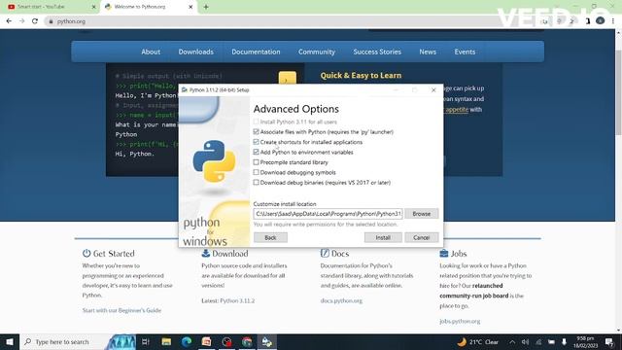The height and width of the screenshot is (350, 622).
Task: Open the Community menu
Action: point(317,52)
